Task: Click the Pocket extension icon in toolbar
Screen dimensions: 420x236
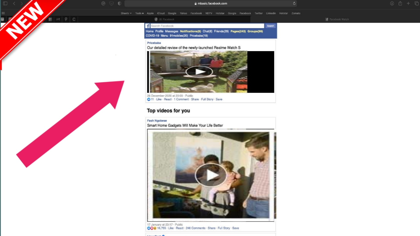Action: [111, 3]
